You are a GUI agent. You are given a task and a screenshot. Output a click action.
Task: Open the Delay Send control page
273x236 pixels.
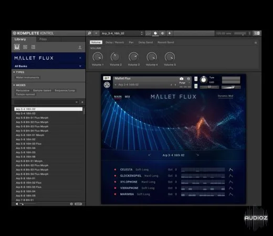[145, 42]
